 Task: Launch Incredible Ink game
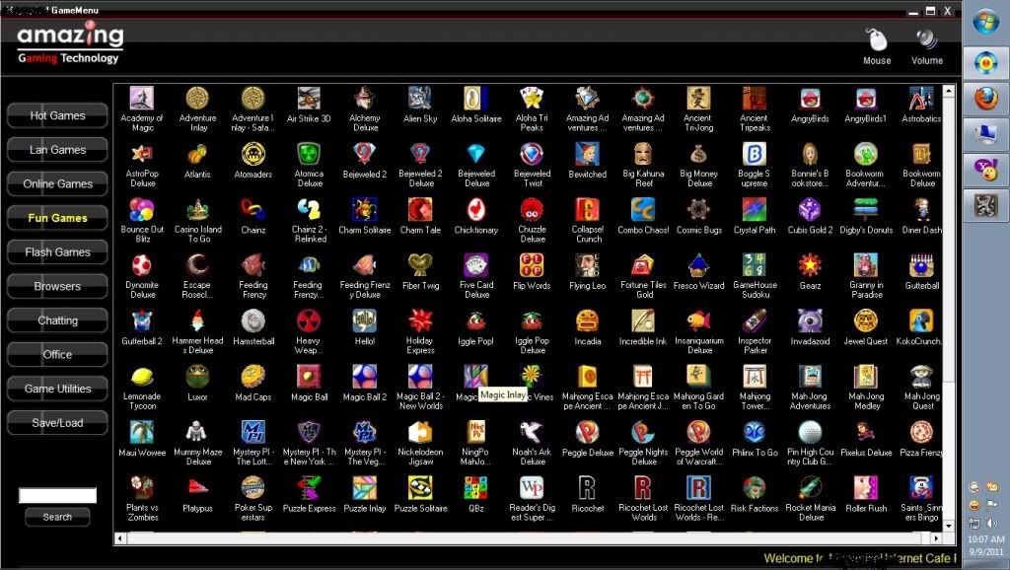(x=643, y=321)
